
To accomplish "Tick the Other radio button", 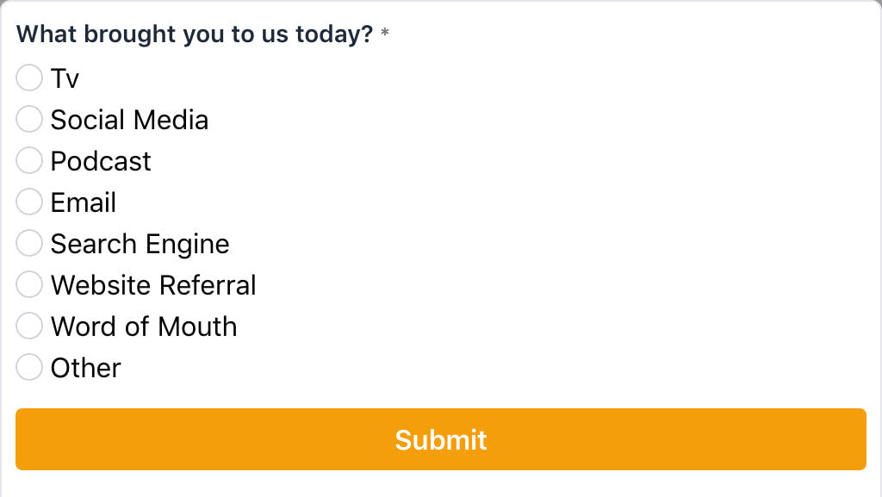I will (x=29, y=368).
